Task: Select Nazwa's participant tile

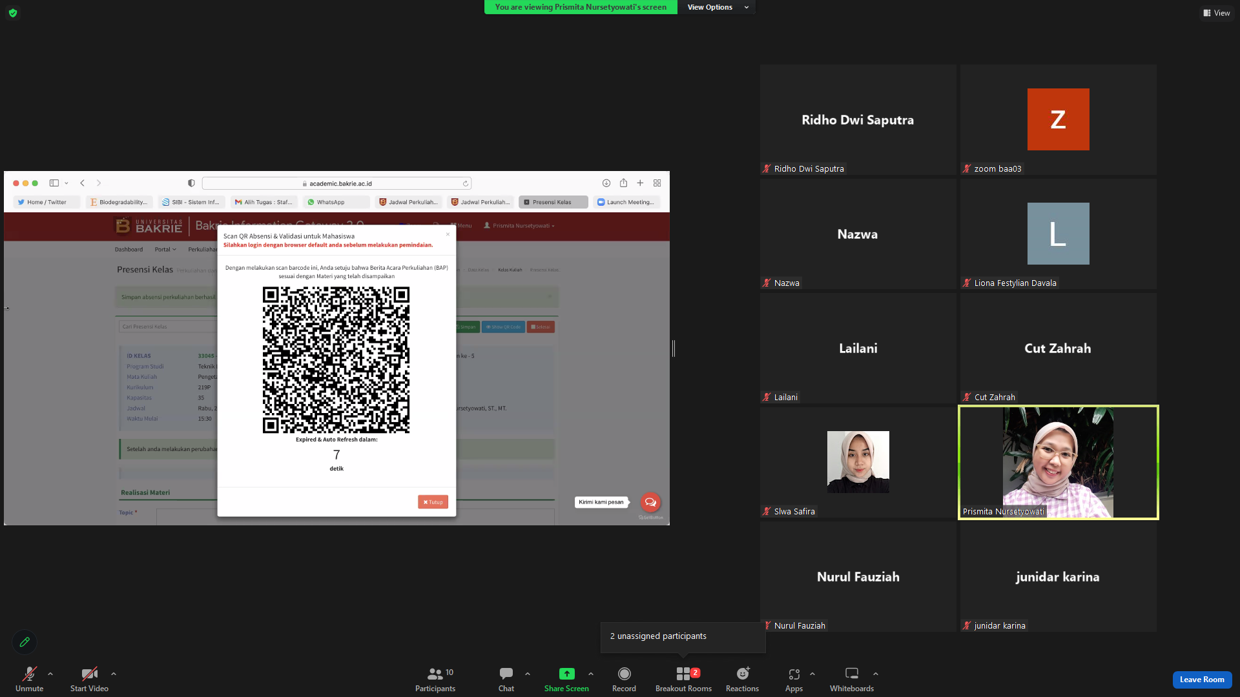Action: click(x=858, y=234)
